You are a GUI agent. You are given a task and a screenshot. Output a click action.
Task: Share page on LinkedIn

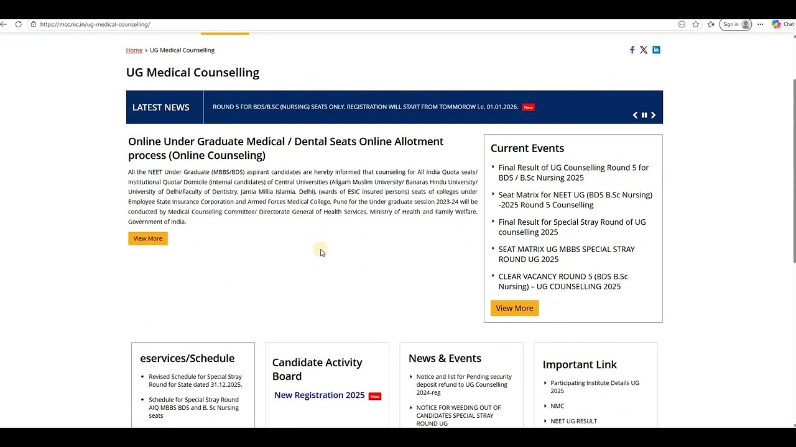pyautogui.click(x=656, y=50)
